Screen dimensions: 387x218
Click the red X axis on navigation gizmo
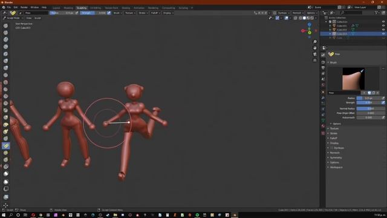click(x=303, y=31)
